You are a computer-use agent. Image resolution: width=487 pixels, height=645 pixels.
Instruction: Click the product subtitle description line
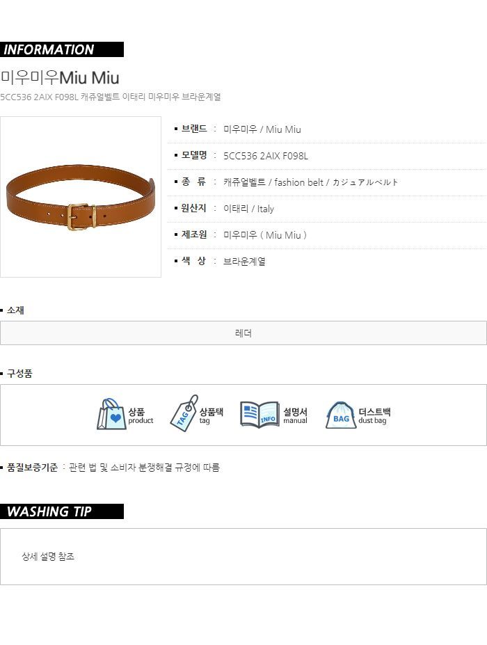point(111,97)
